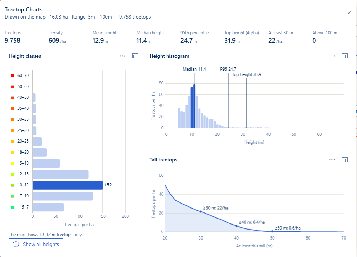Viewport: 357px width, 257px height.
Task: Click the Treetops count value 9,758
Action: click(x=12, y=41)
